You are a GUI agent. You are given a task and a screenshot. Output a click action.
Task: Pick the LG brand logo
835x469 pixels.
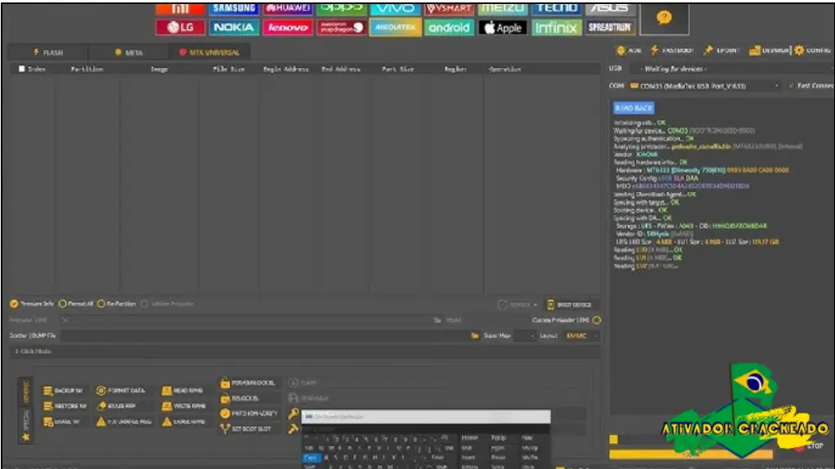pyautogui.click(x=180, y=27)
